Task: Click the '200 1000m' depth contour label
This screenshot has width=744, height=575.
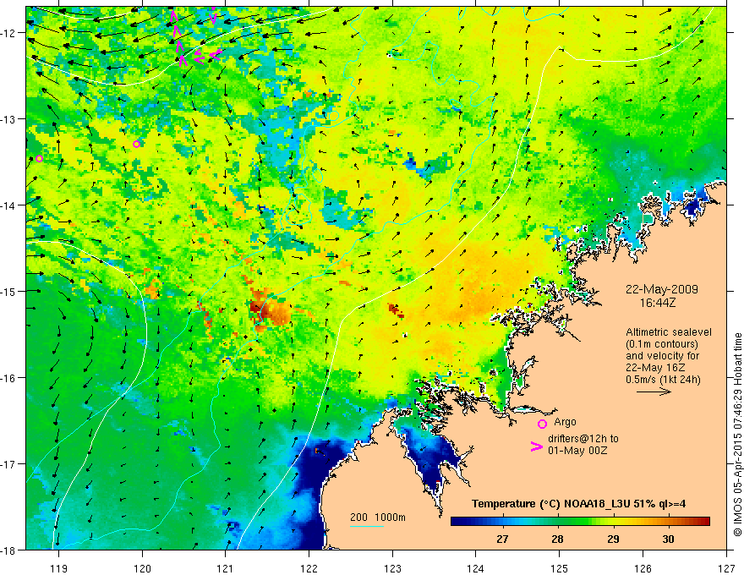Action: pos(378,517)
